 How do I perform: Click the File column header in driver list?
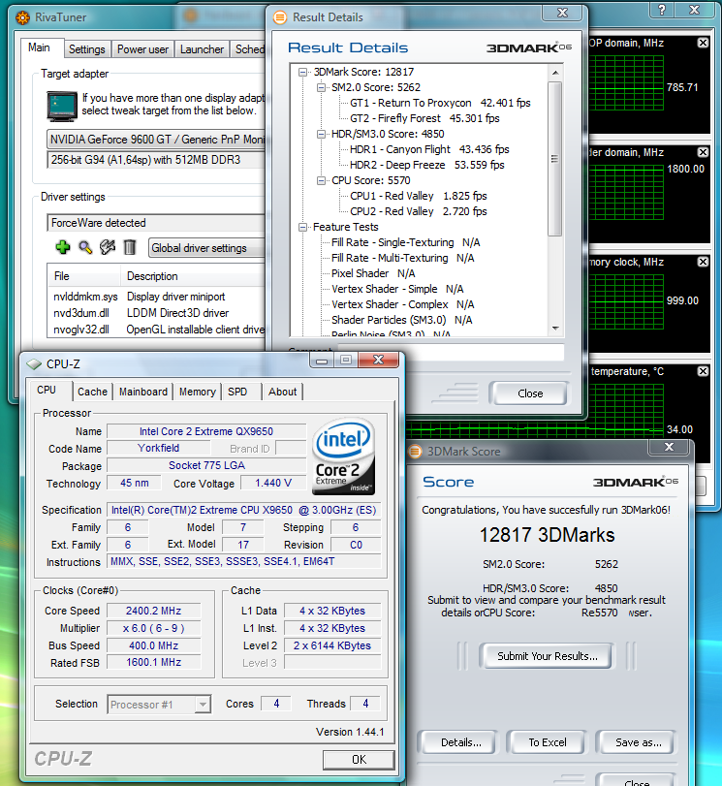(x=83, y=276)
